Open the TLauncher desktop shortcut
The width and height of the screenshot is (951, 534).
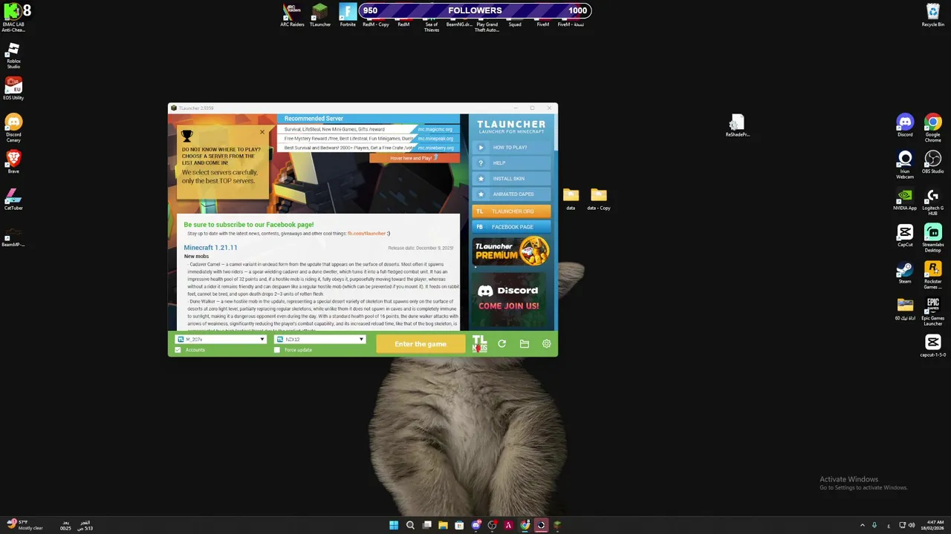320,16
